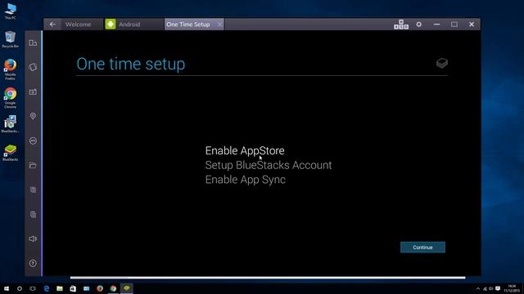Open the Action Center notification icon

tap(498, 288)
